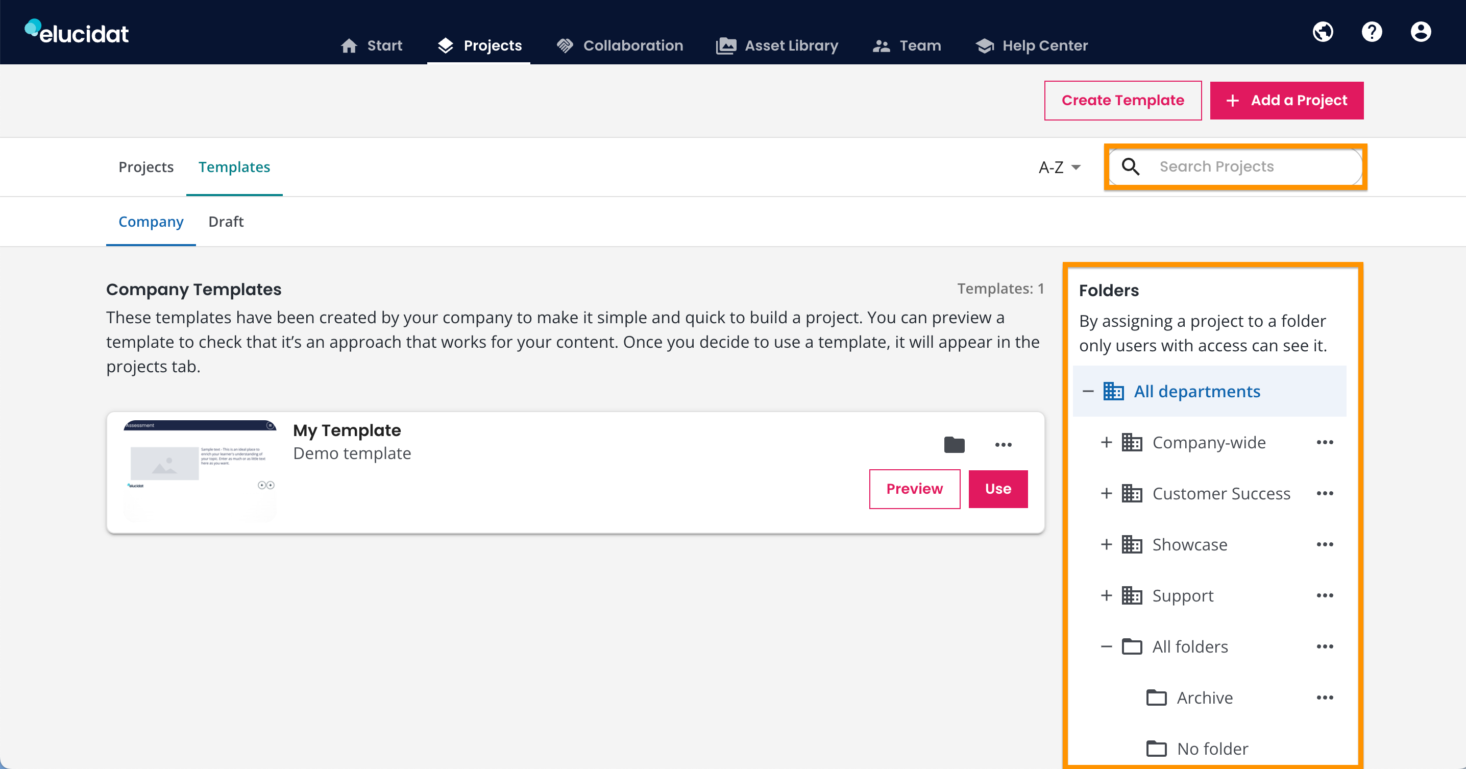Collapse the All departments tree
This screenshot has width=1466, height=769.
point(1088,392)
